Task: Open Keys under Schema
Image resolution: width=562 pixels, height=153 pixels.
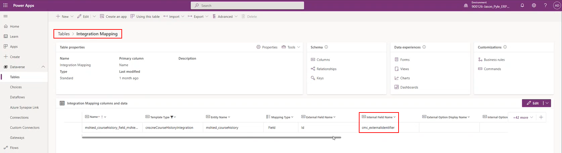Action: pyautogui.click(x=317, y=78)
